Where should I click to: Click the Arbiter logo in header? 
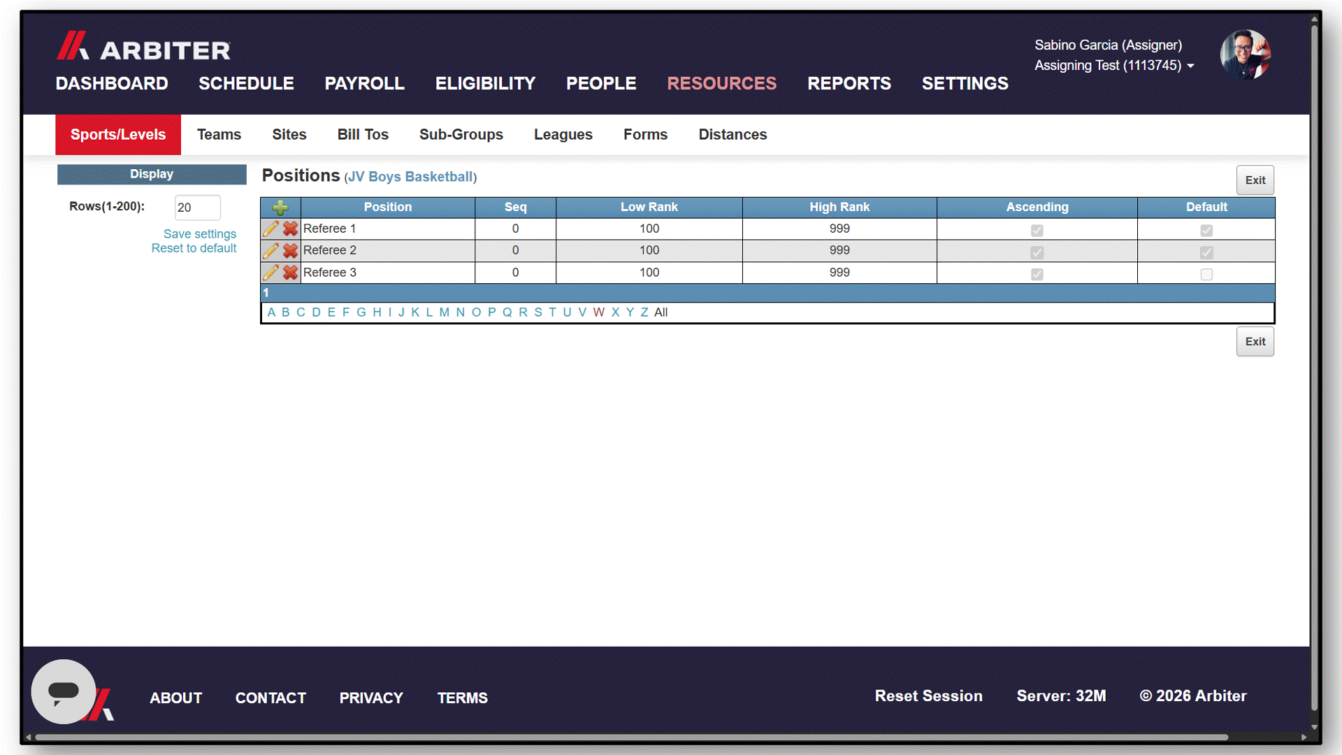(x=143, y=46)
